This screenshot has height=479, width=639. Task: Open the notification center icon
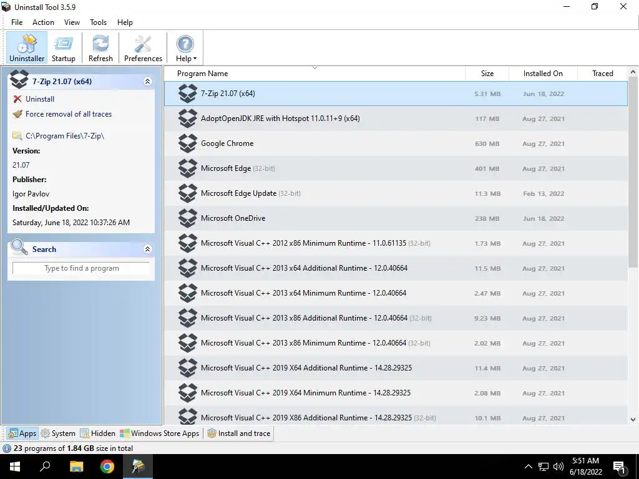coord(620,467)
